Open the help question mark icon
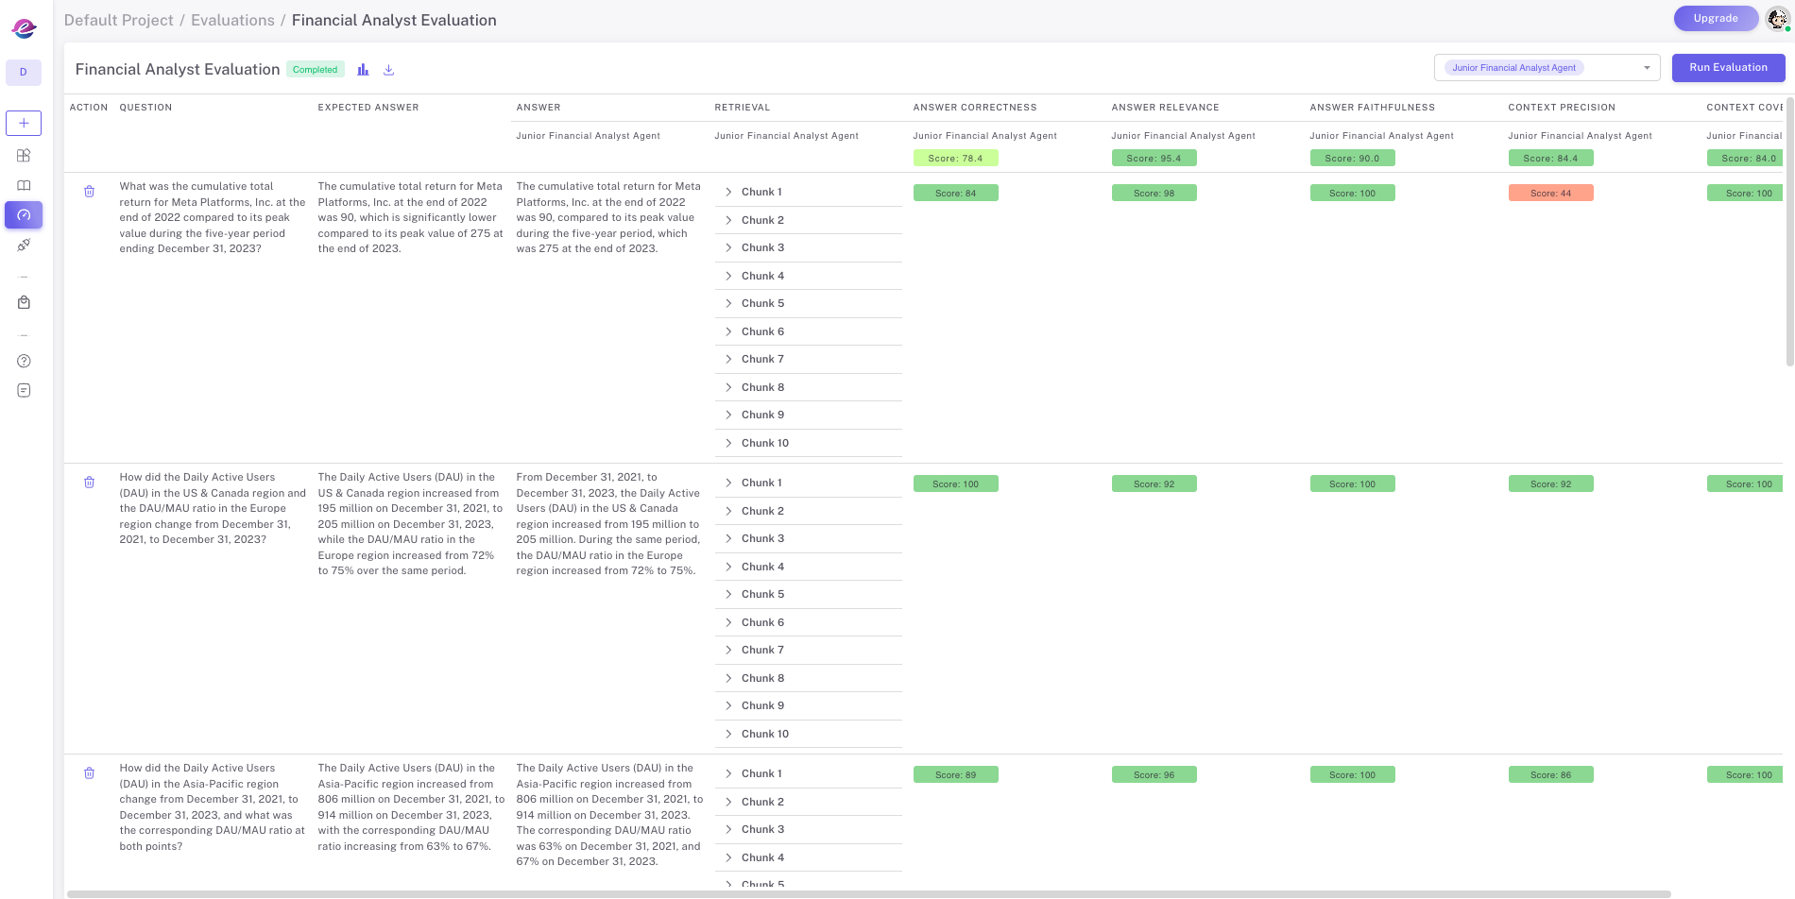 click(24, 361)
